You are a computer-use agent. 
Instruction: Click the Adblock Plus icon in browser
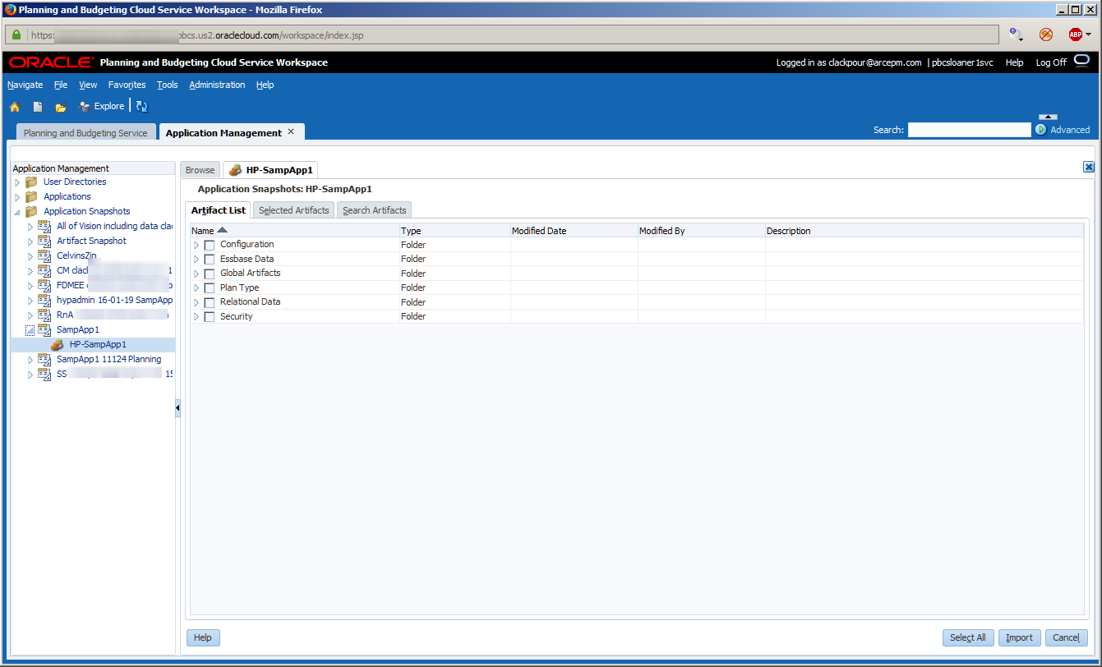click(1075, 34)
